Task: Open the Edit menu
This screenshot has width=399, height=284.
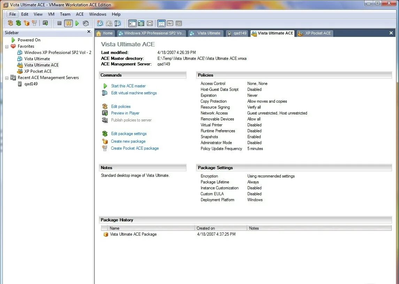Action: tap(25, 14)
